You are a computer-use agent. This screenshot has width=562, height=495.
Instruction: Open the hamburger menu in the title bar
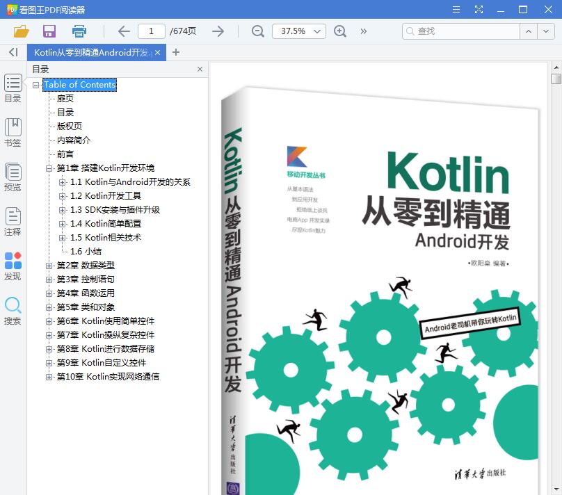(x=457, y=10)
